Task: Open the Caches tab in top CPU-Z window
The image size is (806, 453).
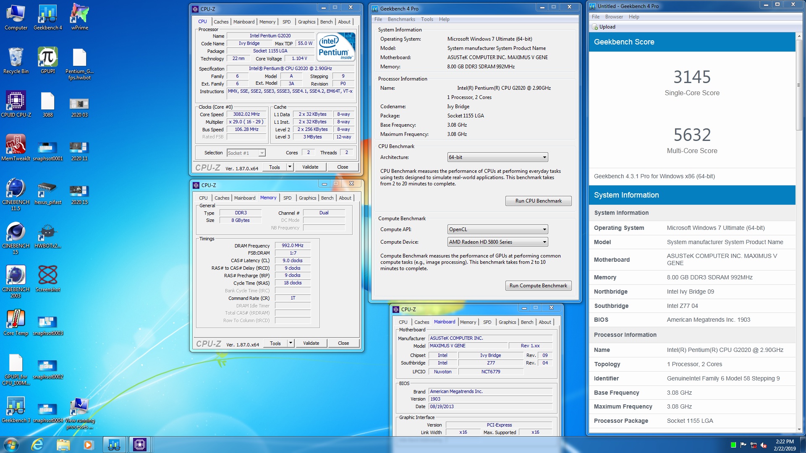Action: 221,22
